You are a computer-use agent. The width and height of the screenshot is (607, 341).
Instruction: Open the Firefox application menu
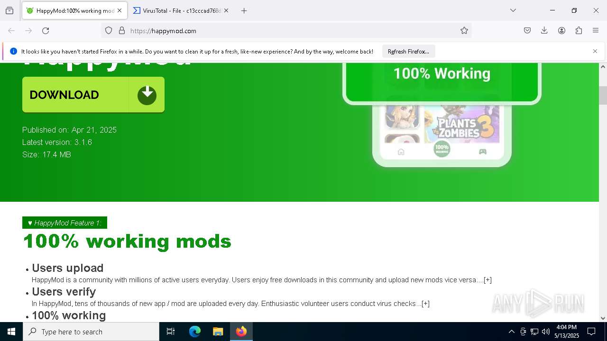(596, 31)
